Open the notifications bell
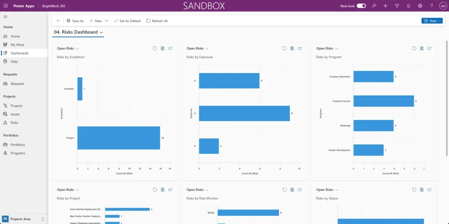 pos(408,6)
